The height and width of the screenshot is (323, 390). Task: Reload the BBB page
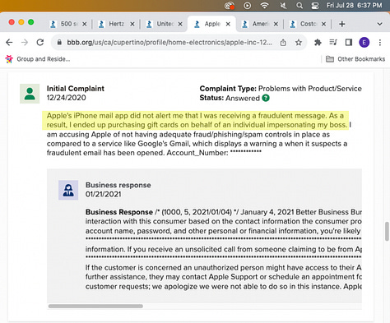coord(40,43)
